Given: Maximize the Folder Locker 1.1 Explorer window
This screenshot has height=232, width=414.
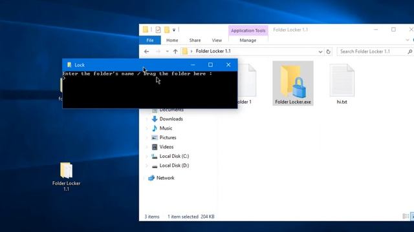Looking at the screenshot, I should 393,30.
